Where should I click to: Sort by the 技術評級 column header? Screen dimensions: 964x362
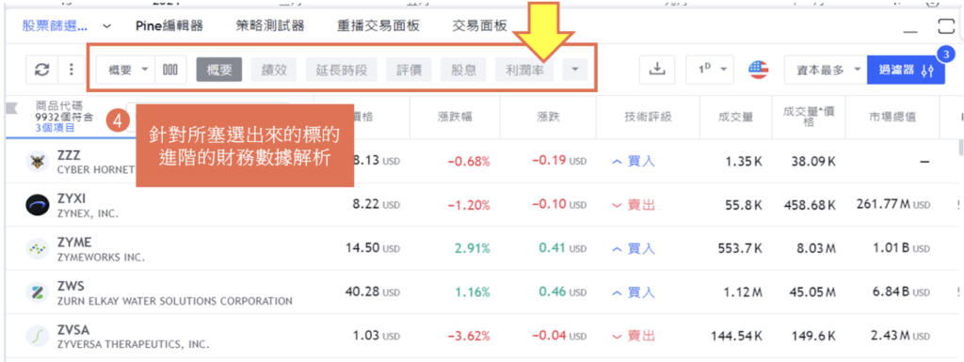tap(648, 117)
